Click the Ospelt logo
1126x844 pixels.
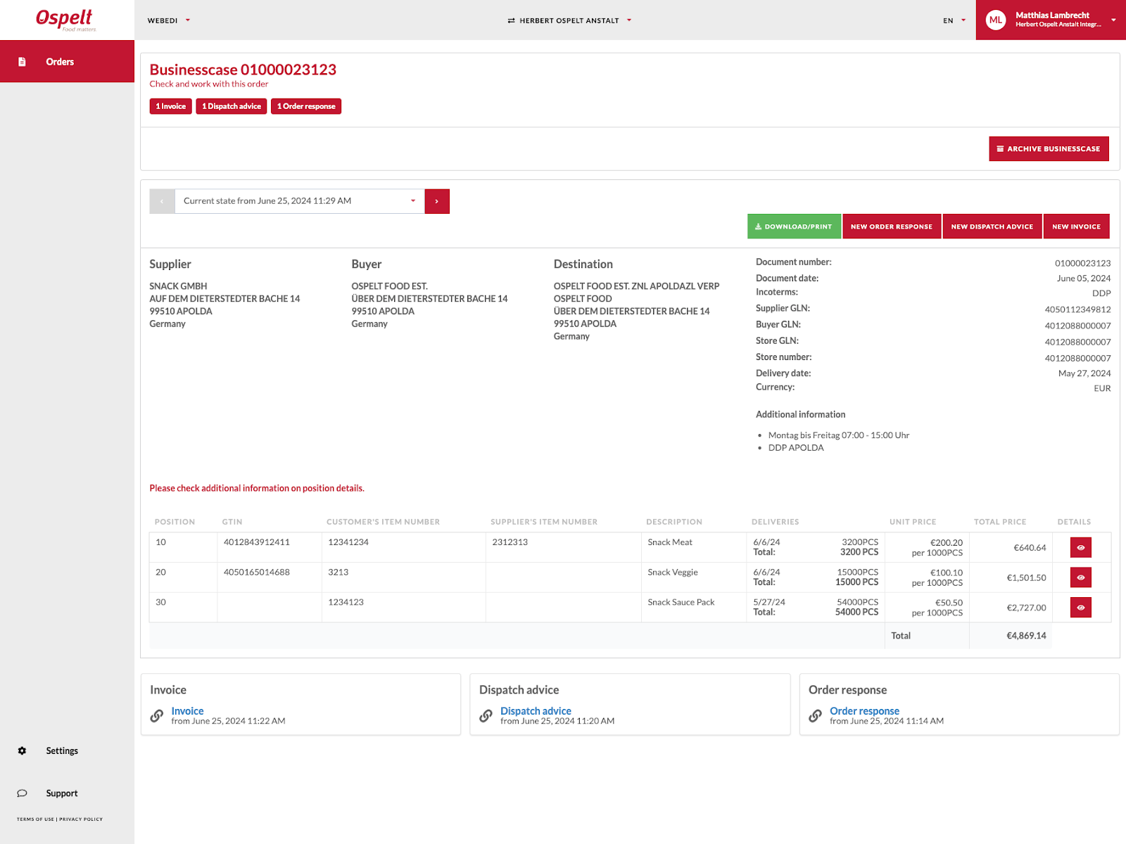[65, 20]
